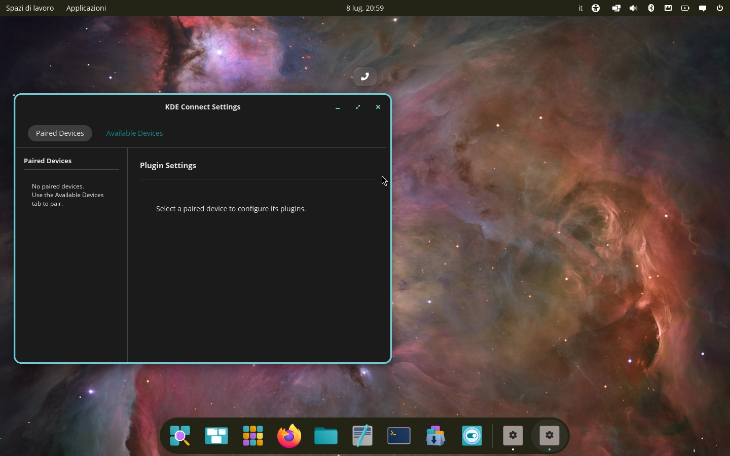Open the battery charging indicator
The image size is (730, 456).
(x=685, y=8)
